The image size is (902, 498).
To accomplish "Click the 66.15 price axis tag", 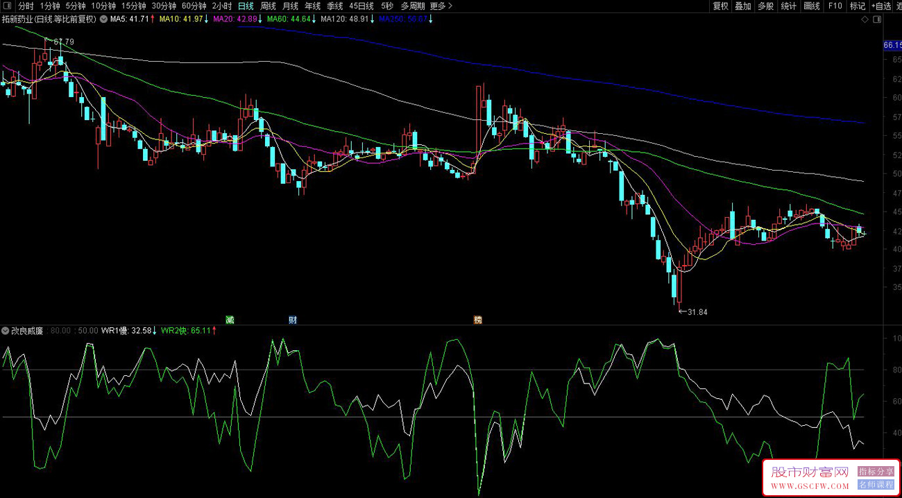I will coord(892,45).
